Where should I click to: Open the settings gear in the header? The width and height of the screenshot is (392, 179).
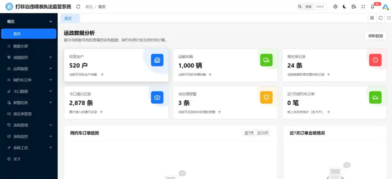335,7
